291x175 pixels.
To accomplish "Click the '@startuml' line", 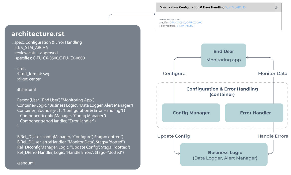I will point(26,89).
